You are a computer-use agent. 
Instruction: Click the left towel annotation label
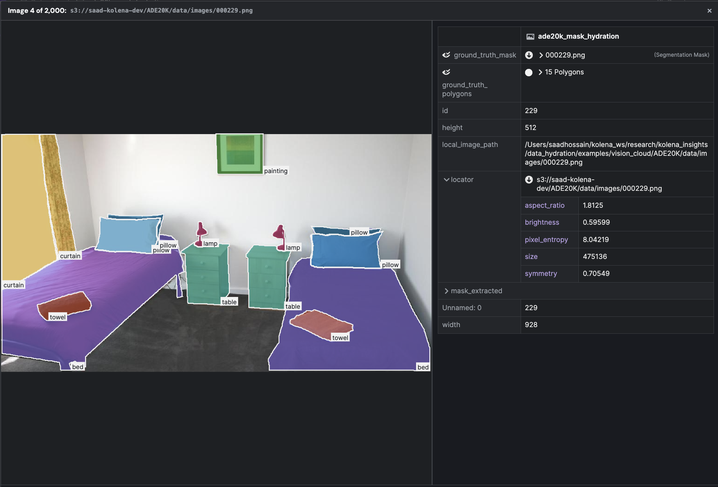[x=57, y=317]
